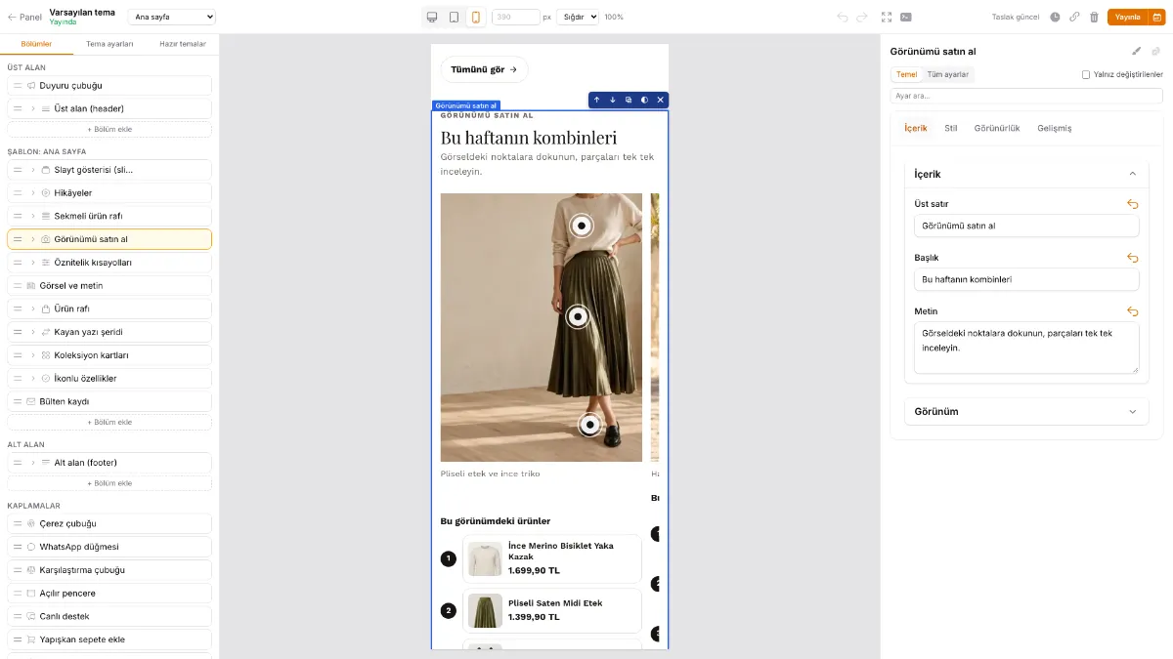
Task: Open the style brush icon in settings panel
Action: 1136,51
